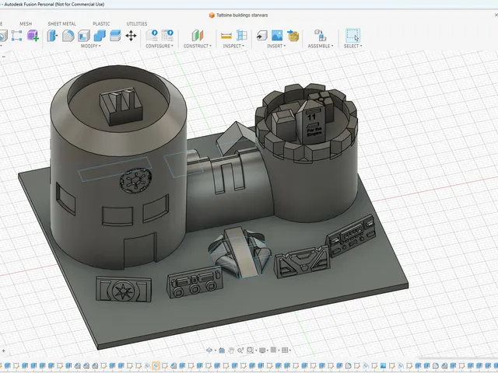Activate the Orbit navigation tool

[x=209, y=350]
